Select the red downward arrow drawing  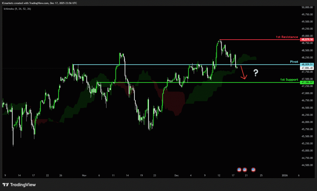(x=243, y=73)
